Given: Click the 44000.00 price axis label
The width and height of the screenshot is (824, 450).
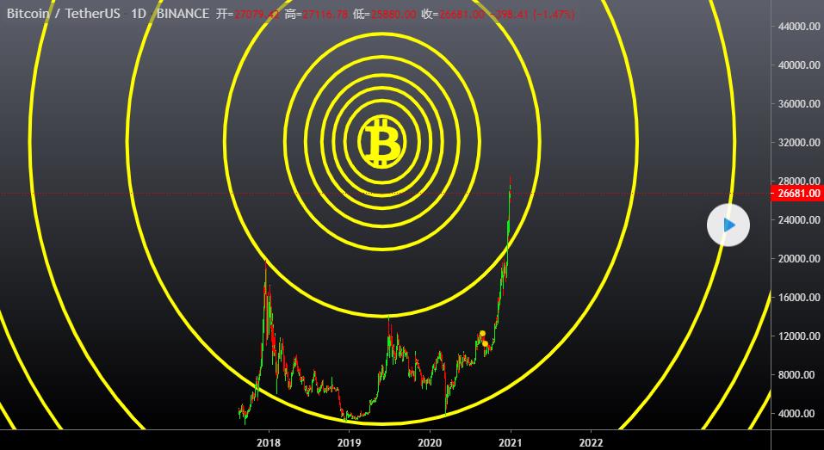Looking at the screenshot, I should [799, 27].
